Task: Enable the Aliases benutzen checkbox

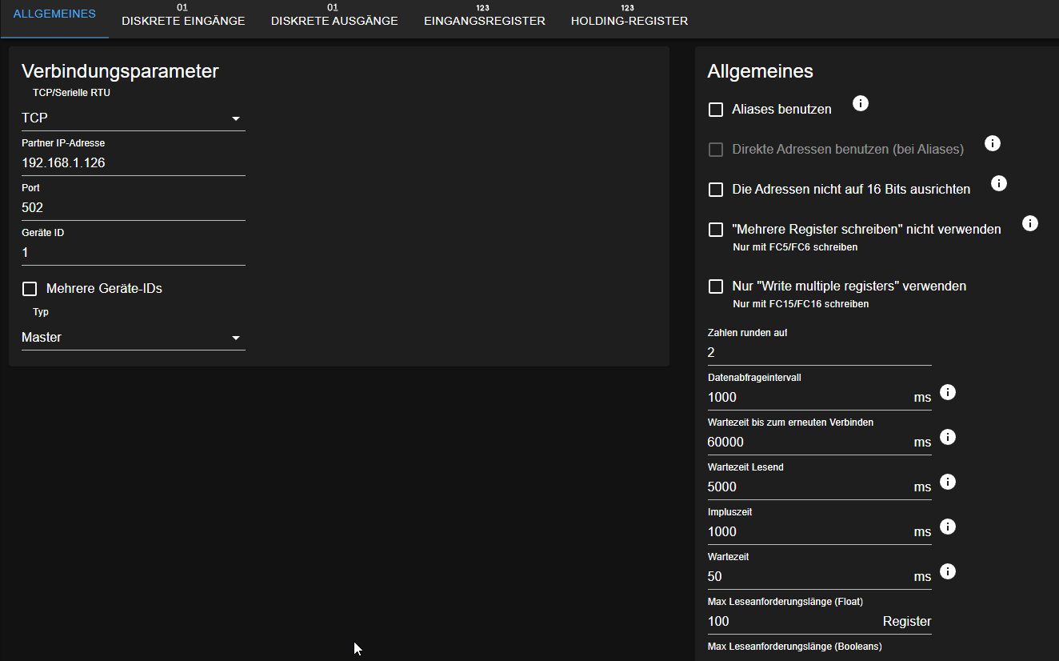Action: 716,110
